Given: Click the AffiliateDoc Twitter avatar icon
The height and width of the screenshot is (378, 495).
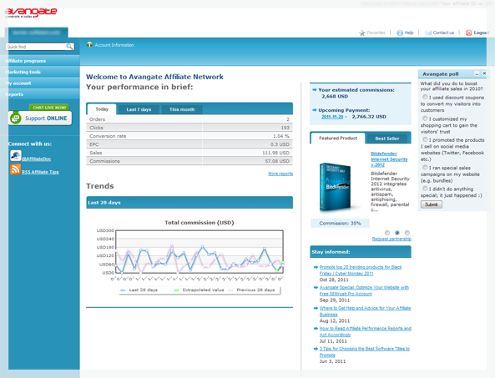Looking at the screenshot, I should 15,155.
